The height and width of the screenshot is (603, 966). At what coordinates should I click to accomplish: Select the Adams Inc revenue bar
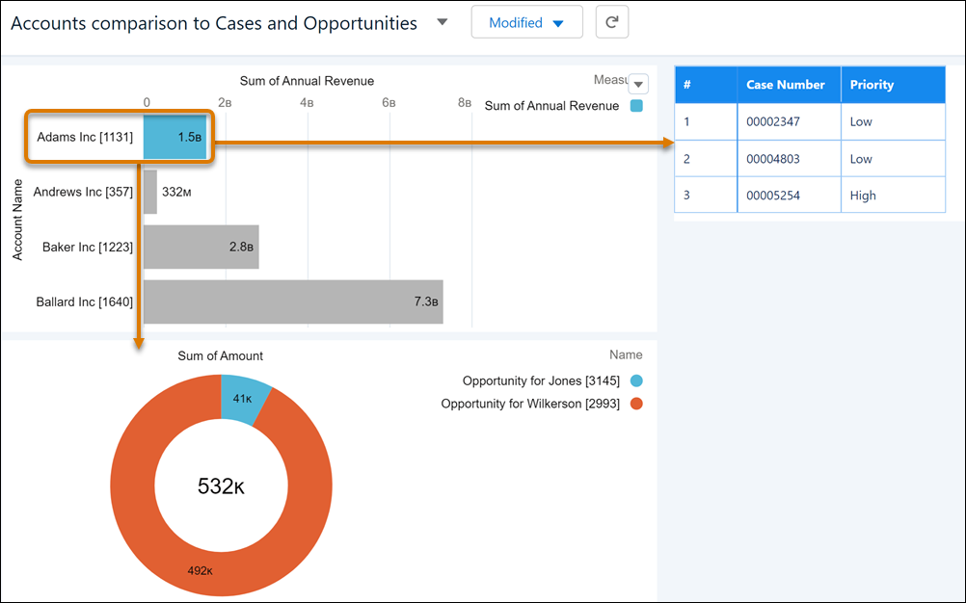174,137
